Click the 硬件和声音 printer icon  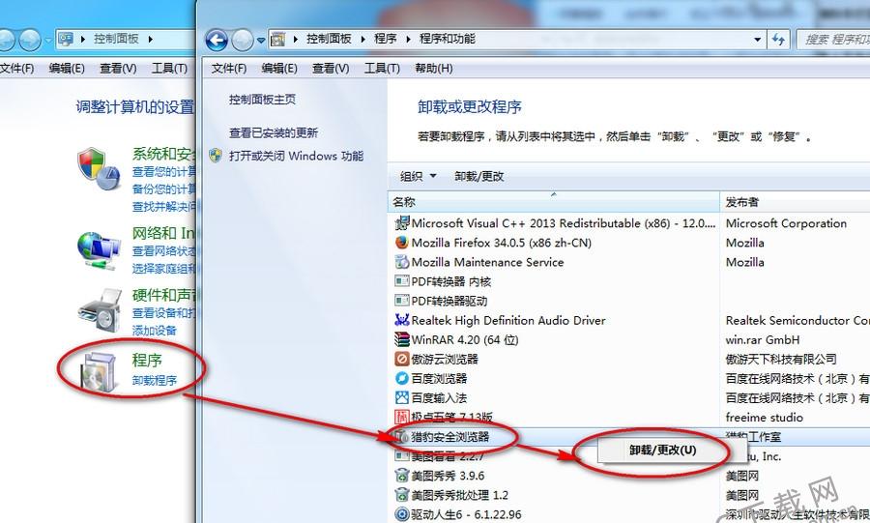pos(100,310)
